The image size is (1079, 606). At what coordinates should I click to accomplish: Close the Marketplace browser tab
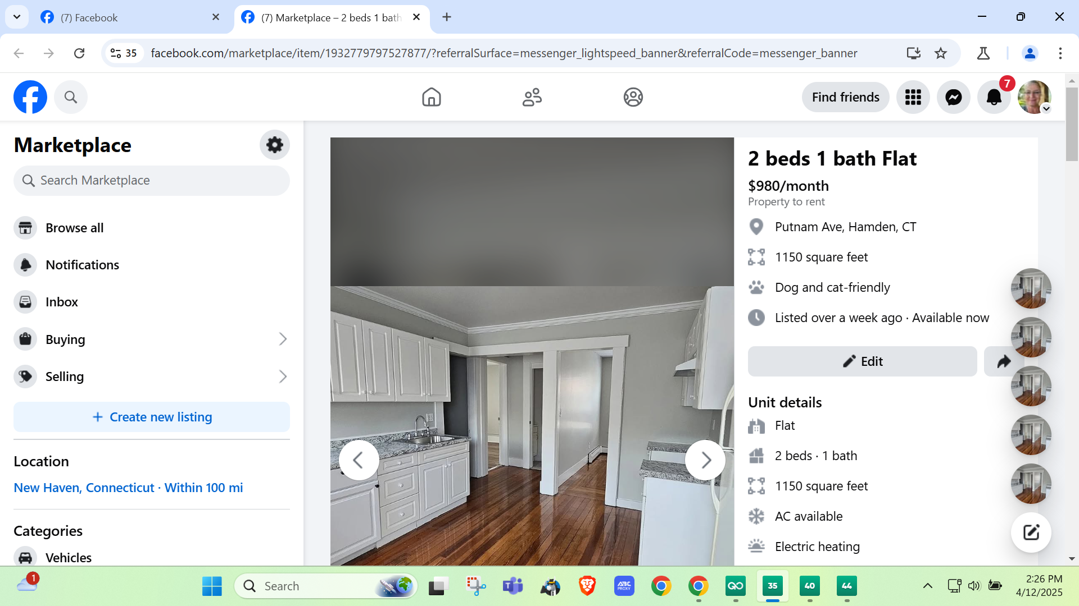tap(416, 17)
